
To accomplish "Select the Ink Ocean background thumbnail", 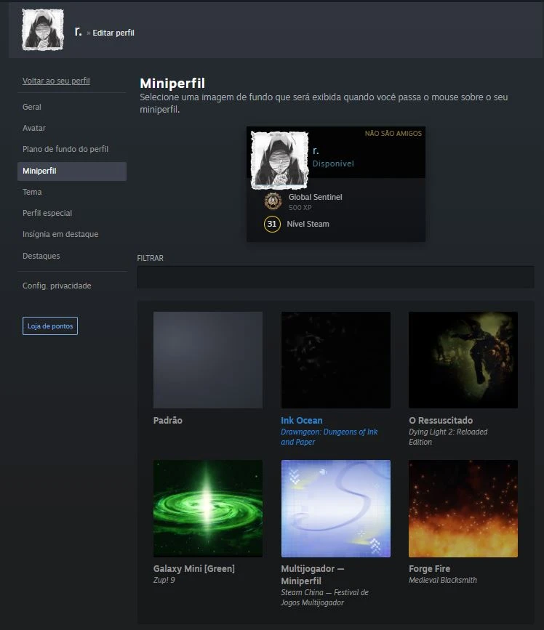I will click(335, 360).
